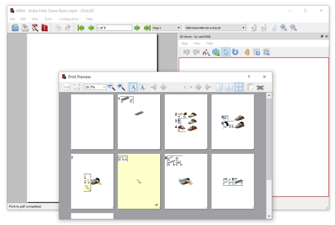
Task: Go to previous page green arrow
Action: click(91, 28)
